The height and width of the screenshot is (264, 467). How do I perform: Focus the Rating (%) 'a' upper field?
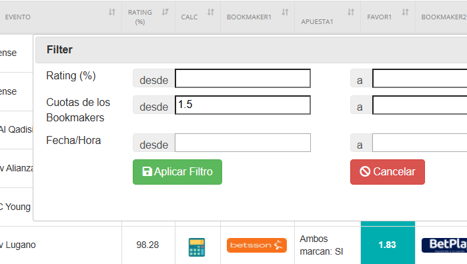point(420,79)
